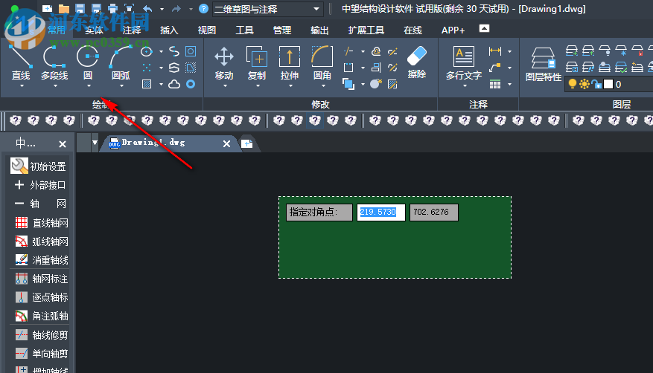Viewport: 653px width, 373px height.
Task: Click the 拉伸 stretch tool
Action: (x=290, y=62)
